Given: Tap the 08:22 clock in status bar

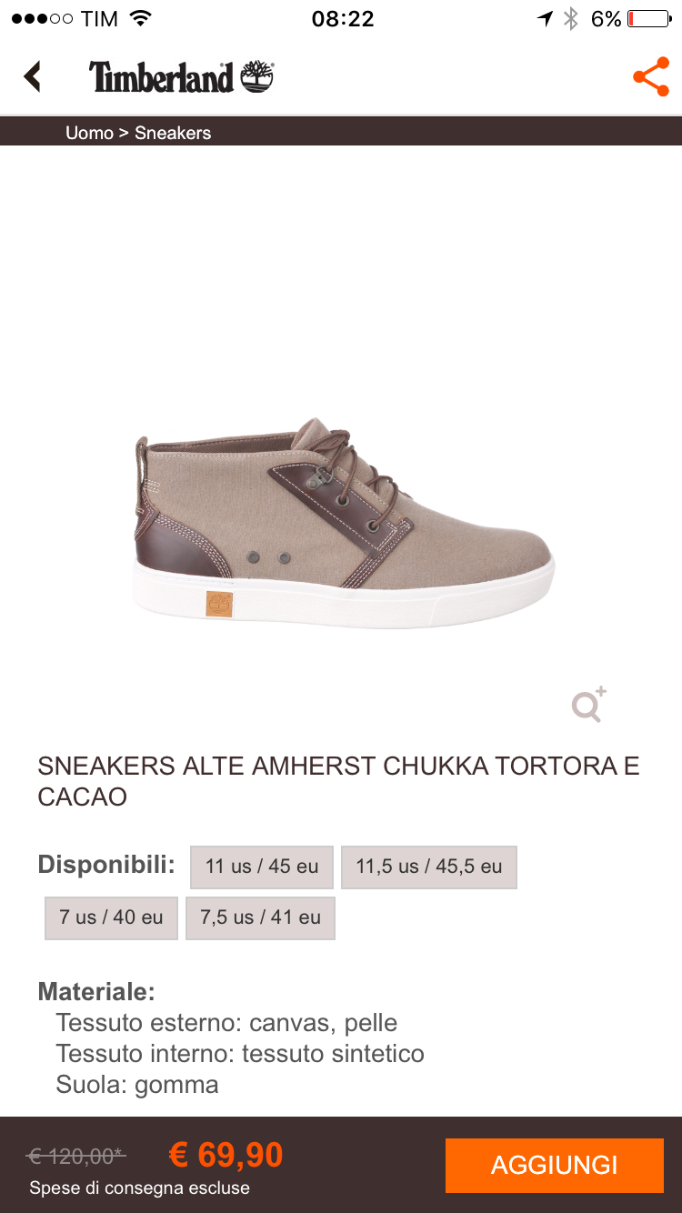Looking at the screenshot, I should coord(343,19).
